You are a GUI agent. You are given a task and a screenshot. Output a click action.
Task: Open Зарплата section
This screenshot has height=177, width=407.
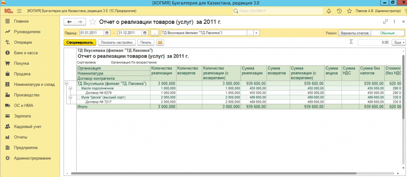[x=22, y=116]
